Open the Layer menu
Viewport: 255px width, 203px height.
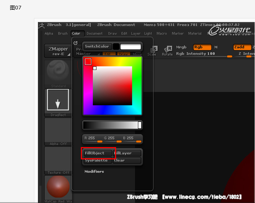click(x=136, y=34)
